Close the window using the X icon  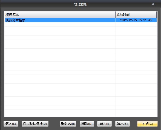(x=153, y=4)
